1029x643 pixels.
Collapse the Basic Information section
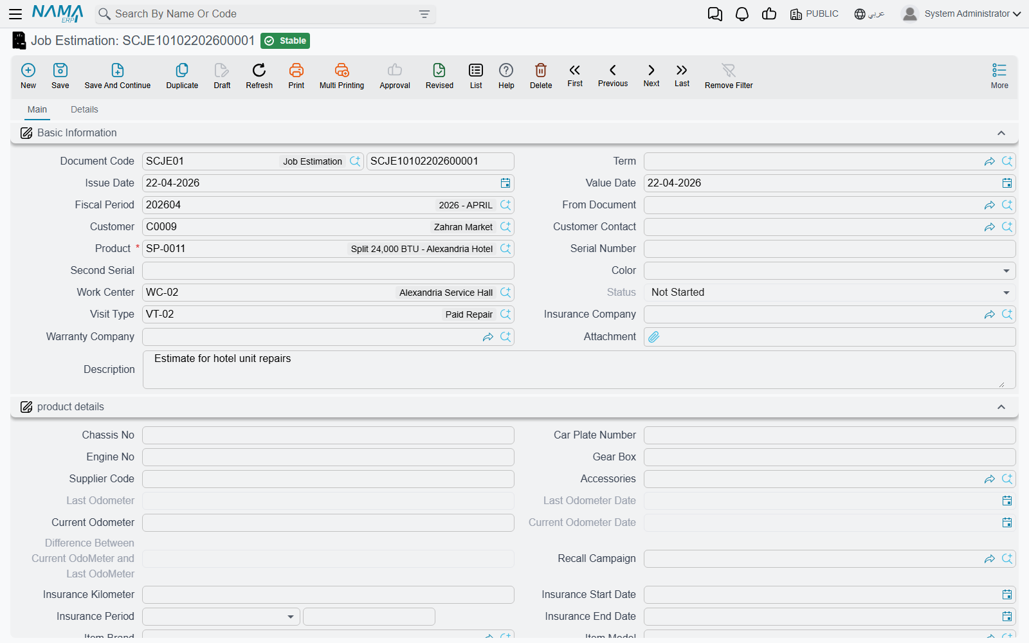coord(1001,133)
